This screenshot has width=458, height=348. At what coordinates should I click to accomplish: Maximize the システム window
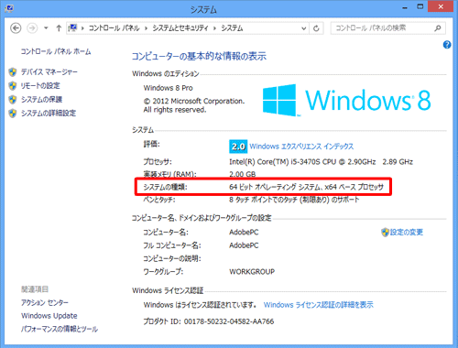click(x=420, y=6)
